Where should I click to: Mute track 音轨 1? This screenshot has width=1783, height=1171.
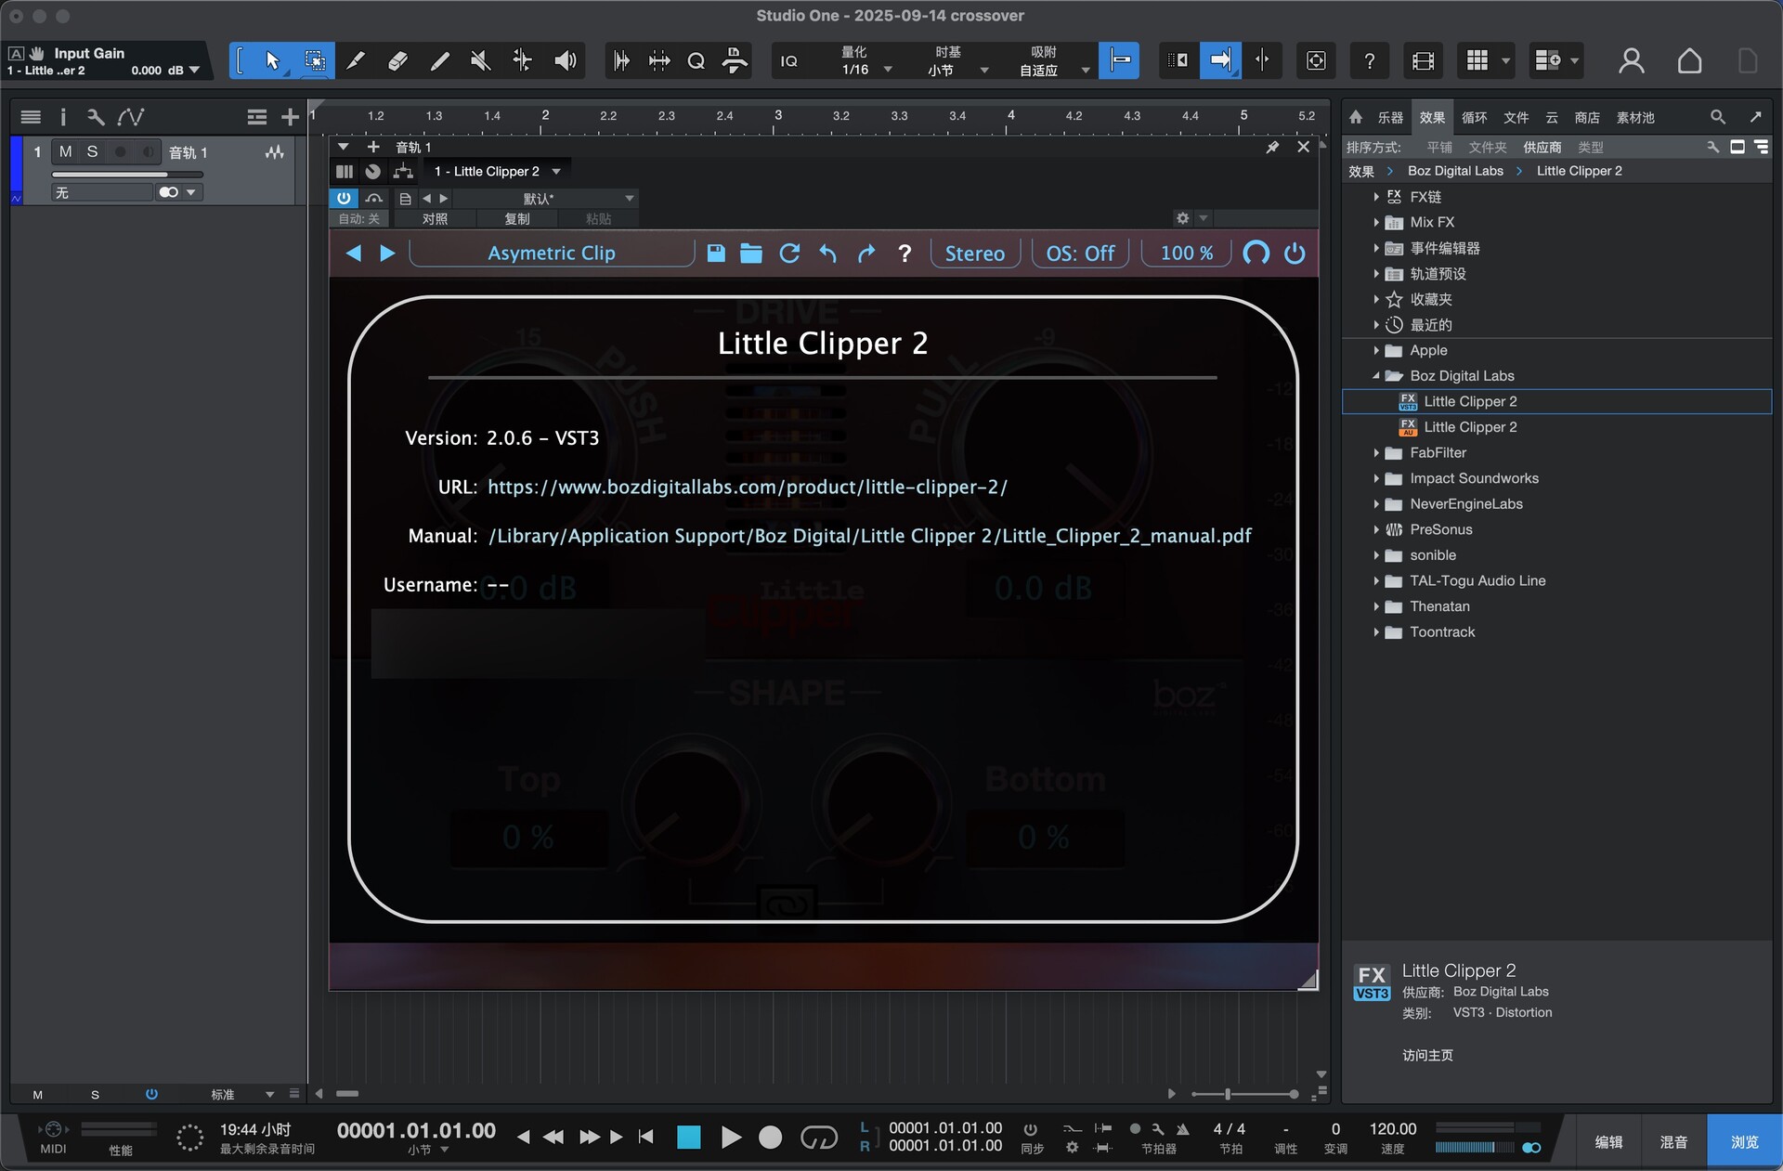pyautogui.click(x=65, y=151)
